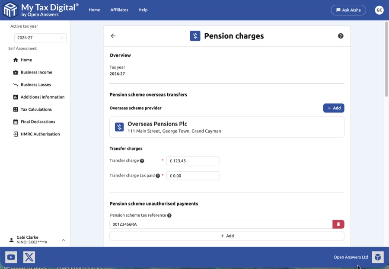Add an overseas scheme provider
The height and width of the screenshot is (269, 389).
(x=334, y=108)
